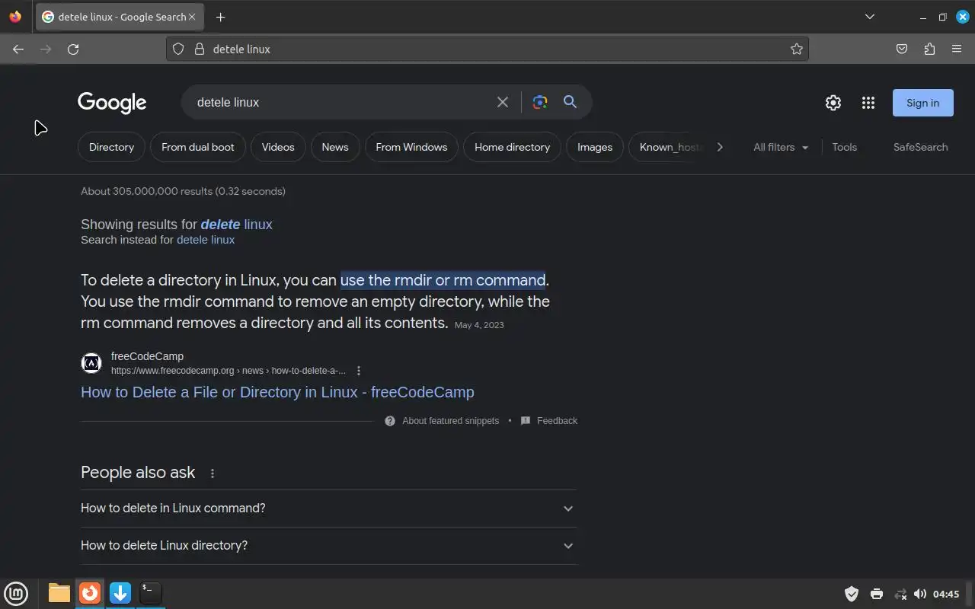Image resolution: width=975 pixels, height=609 pixels.
Task: Open Terminal from the taskbar
Action: click(x=151, y=593)
